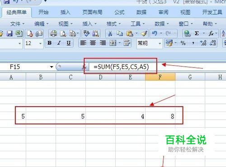Select cell containing value 4
This screenshot has height=167, width=226.
130,116
